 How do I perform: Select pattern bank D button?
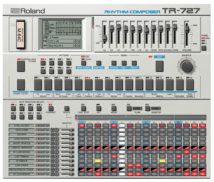[69, 63]
